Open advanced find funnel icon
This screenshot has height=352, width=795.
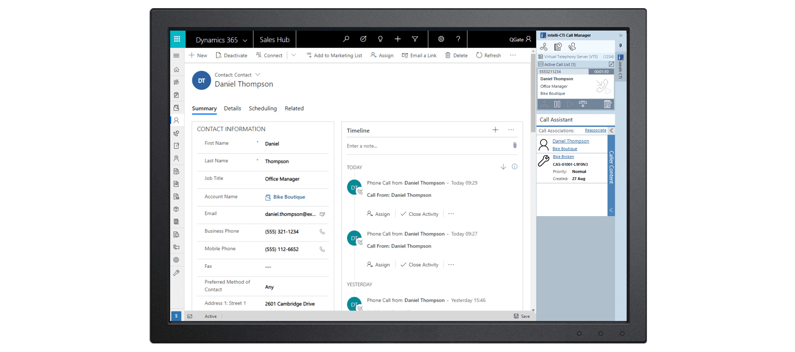point(415,39)
